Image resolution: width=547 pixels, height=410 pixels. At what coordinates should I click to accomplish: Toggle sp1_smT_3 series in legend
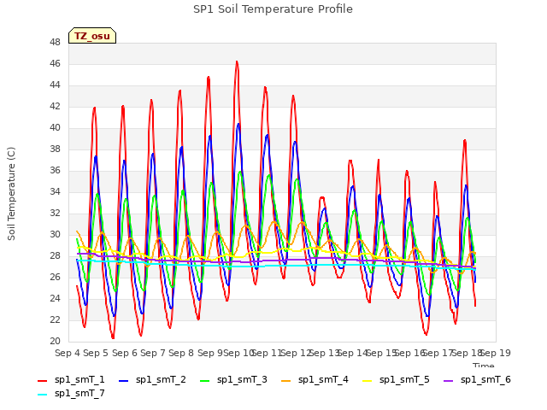coord(233,379)
